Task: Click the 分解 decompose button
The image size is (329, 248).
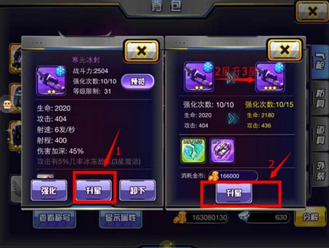Action: (310, 217)
